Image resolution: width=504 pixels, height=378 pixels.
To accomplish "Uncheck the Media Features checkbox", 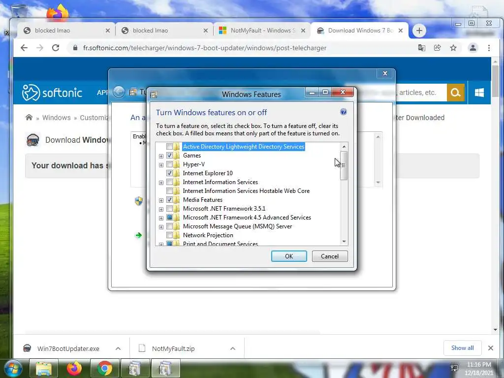I will [169, 200].
